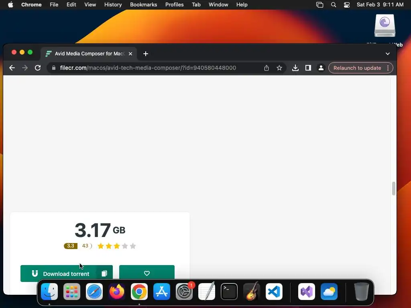Open Visual Studio Code from the Dock
Image resolution: width=411 pixels, height=308 pixels.
[274, 292]
